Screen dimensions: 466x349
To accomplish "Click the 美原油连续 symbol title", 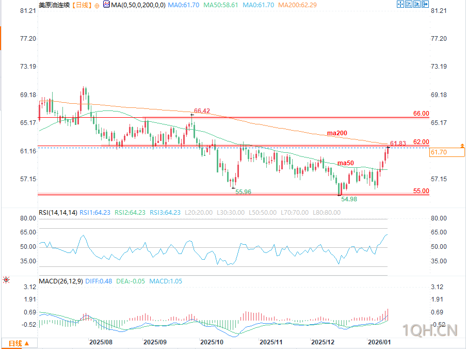I will [54, 5].
